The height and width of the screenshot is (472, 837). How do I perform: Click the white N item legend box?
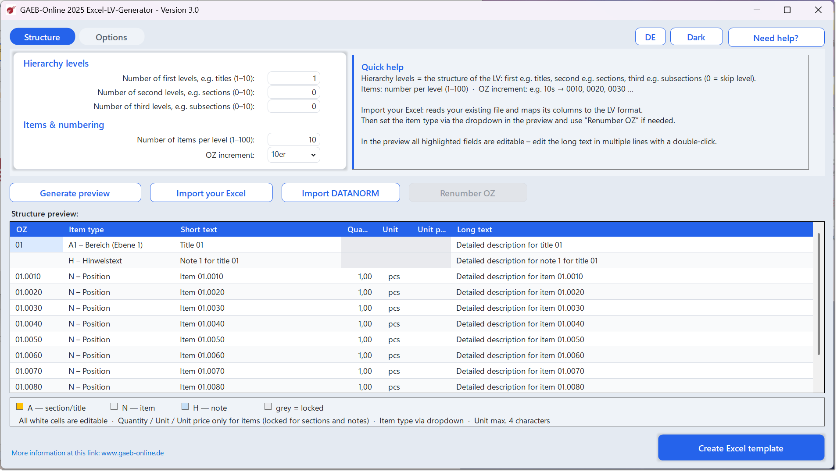[x=114, y=407]
